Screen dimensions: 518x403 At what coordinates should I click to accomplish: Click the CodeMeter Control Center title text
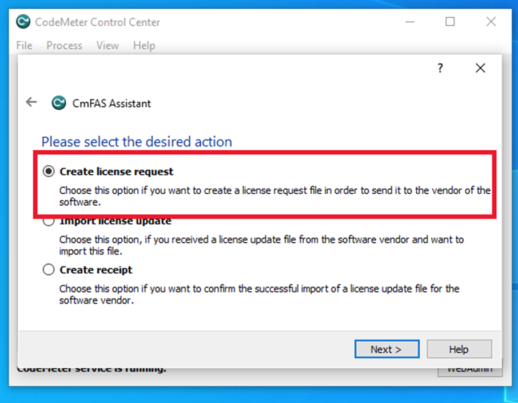(x=98, y=22)
